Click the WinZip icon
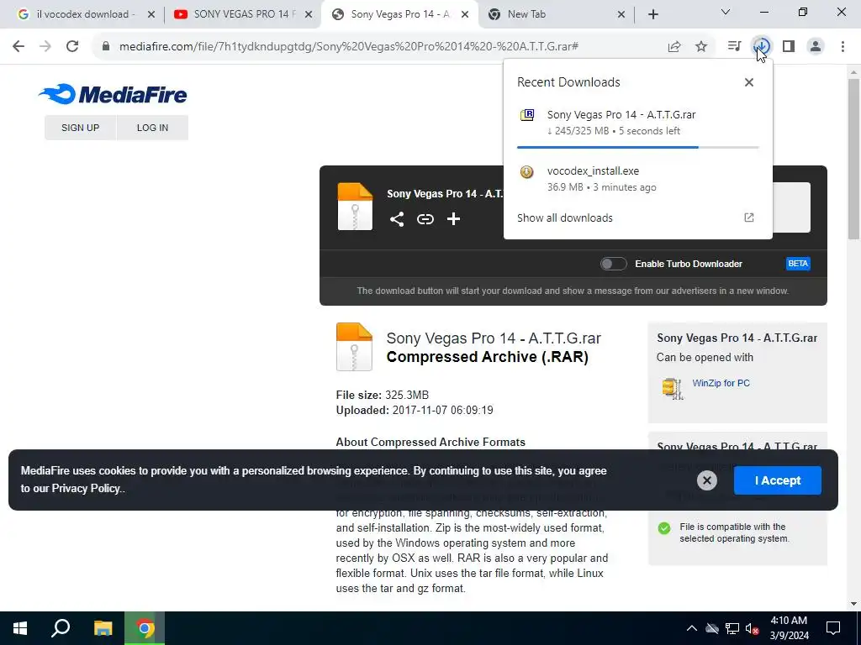 pyautogui.click(x=673, y=388)
